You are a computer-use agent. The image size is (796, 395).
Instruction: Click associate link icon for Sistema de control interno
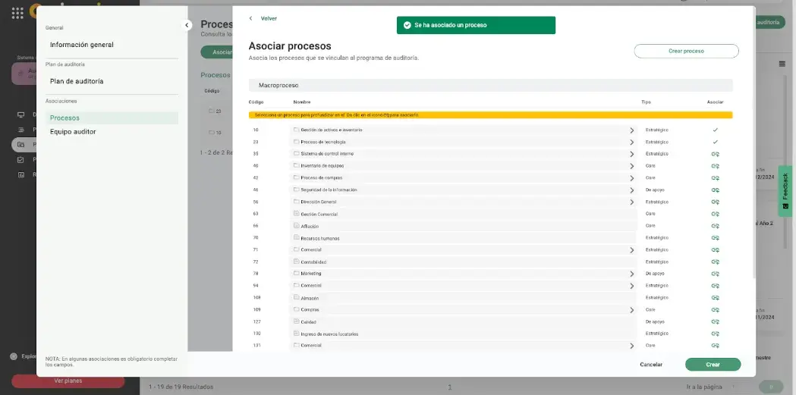pos(715,154)
